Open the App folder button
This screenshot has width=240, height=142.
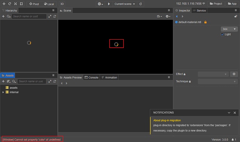232,4
